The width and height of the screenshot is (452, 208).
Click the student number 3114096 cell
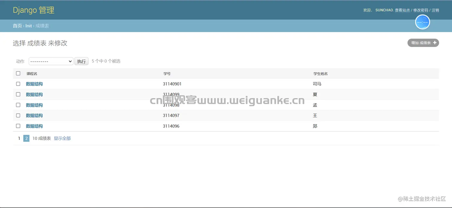171,126
